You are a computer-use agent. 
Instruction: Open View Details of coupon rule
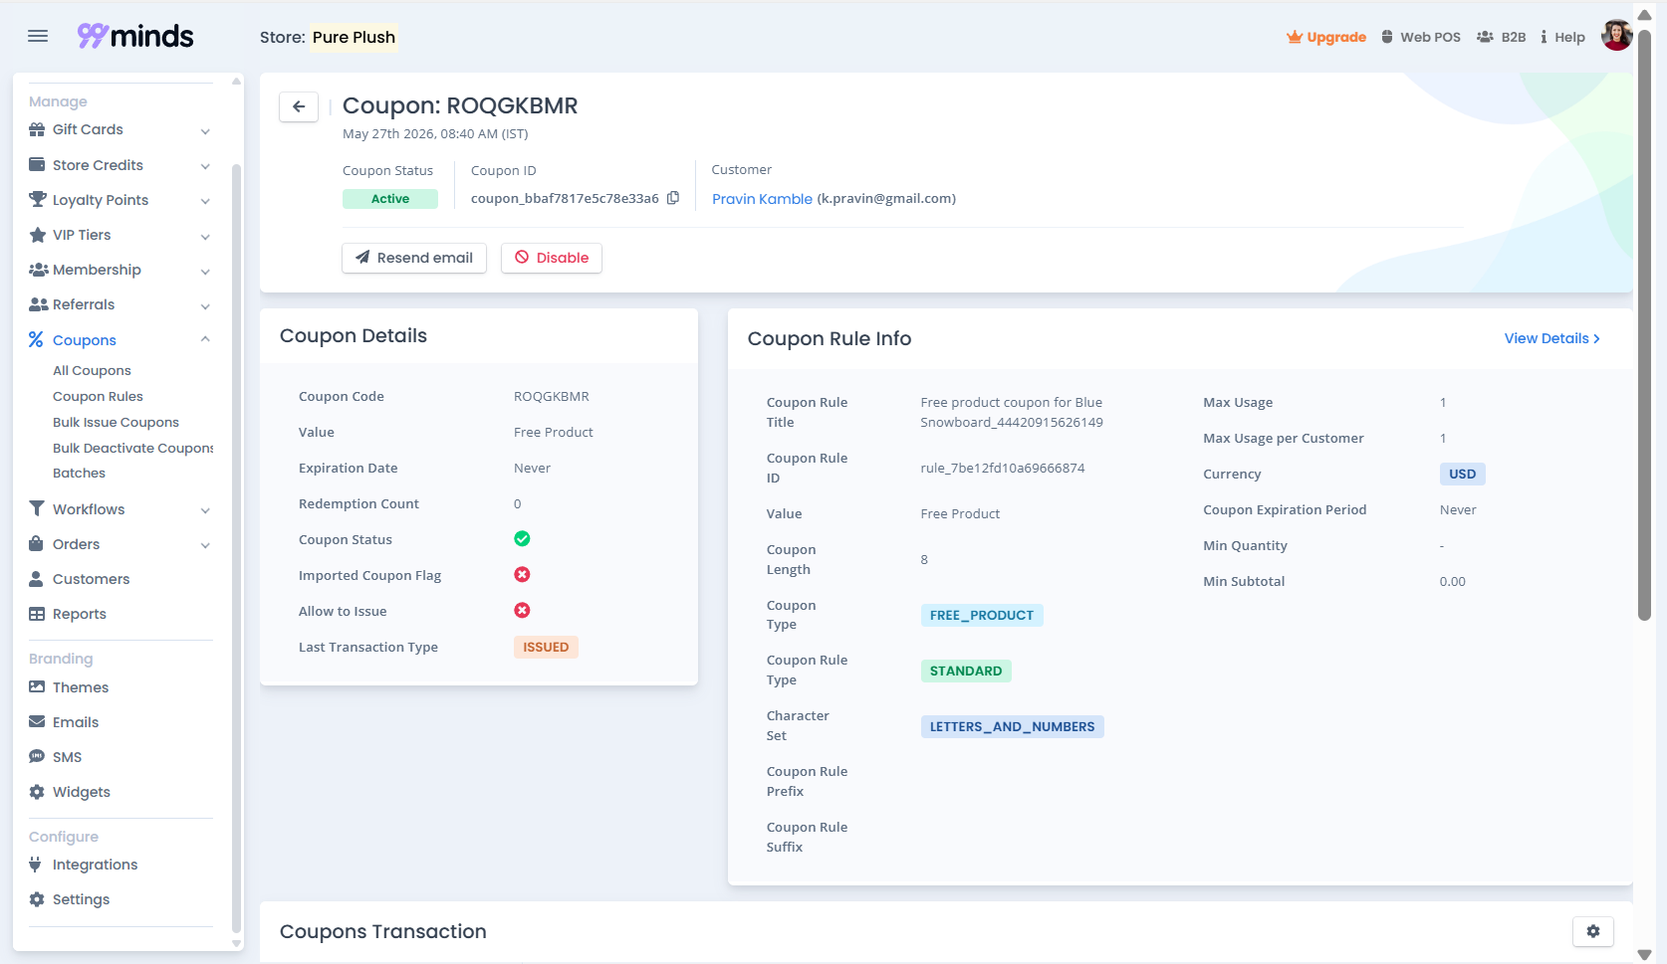(x=1551, y=338)
